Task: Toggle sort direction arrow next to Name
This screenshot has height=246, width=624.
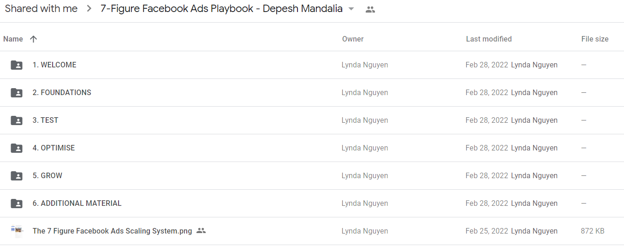Action: click(x=33, y=39)
